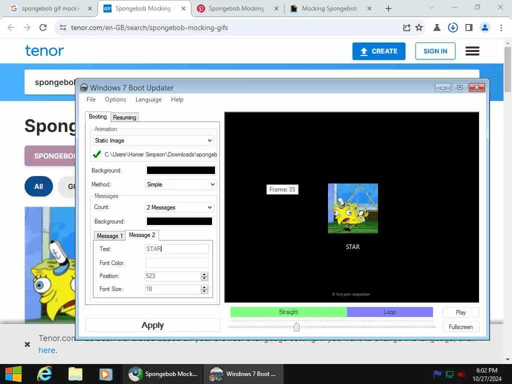Open Chrome Labs flask icon
The height and width of the screenshot is (384, 512).
click(x=436, y=28)
